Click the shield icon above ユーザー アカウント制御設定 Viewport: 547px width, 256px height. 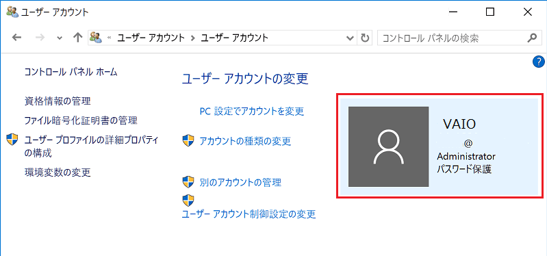[188, 201]
